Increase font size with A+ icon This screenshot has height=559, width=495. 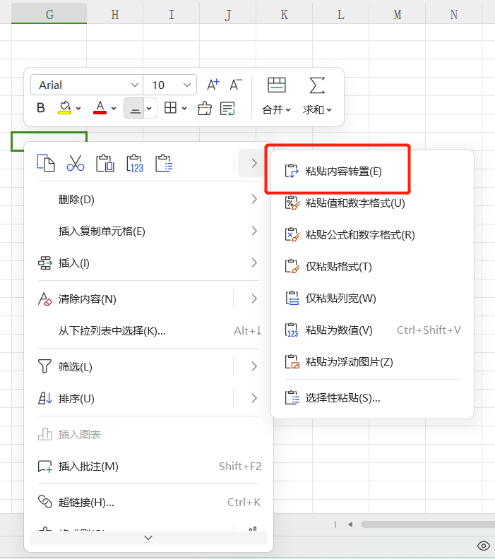tap(213, 85)
